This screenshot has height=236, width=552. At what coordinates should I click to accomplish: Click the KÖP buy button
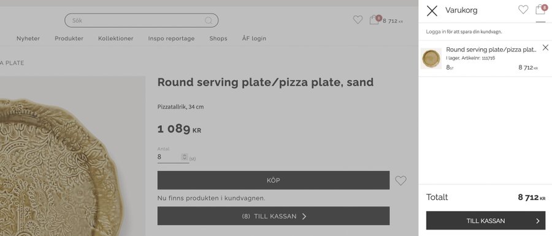[x=274, y=180]
